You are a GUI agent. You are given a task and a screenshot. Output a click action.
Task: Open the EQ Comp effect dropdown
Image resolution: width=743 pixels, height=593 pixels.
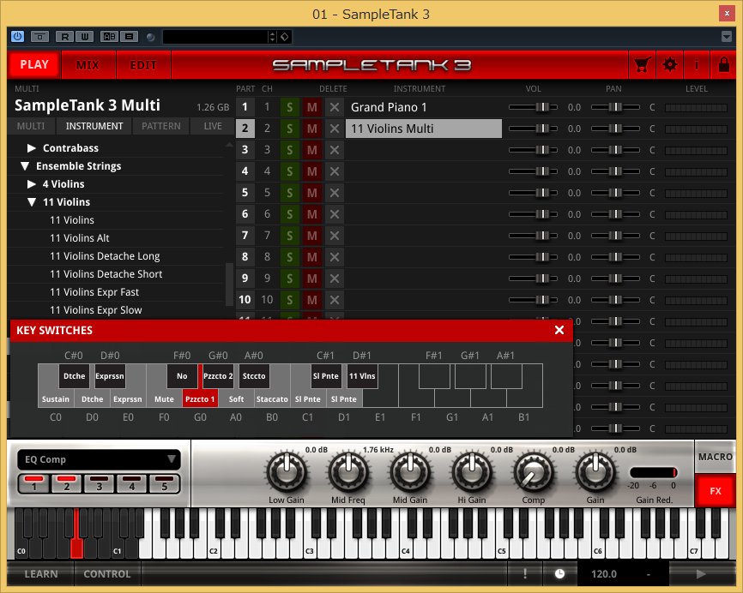[99, 459]
